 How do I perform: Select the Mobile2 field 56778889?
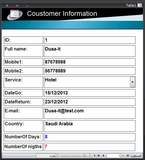click(x=90, y=71)
